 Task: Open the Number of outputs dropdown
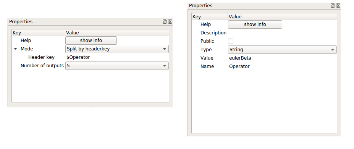click(117, 66)
